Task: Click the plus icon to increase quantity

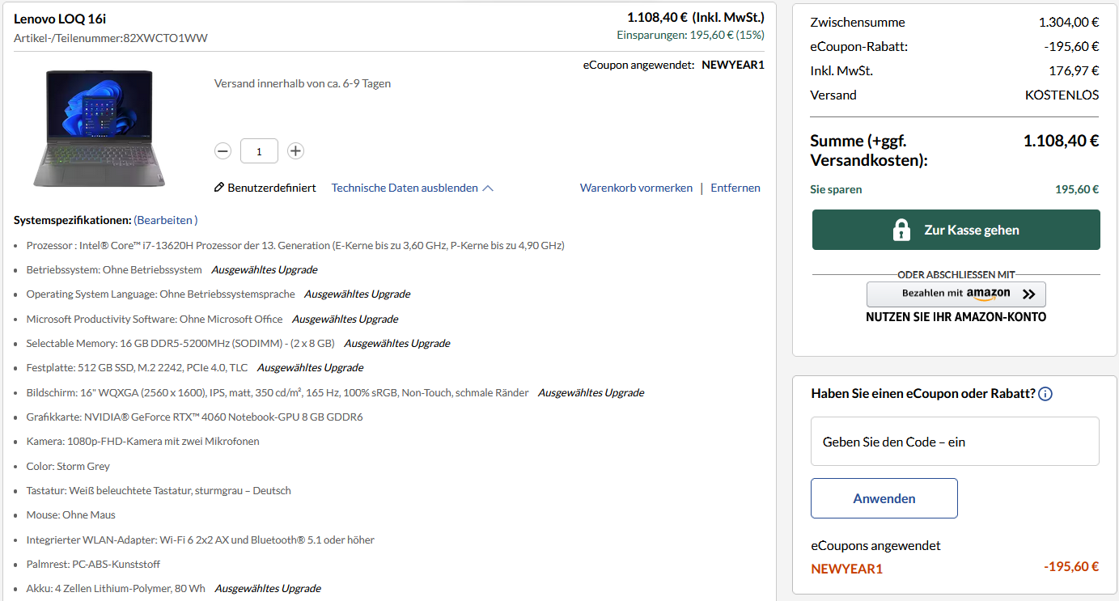Action: [x=295, y=150]
